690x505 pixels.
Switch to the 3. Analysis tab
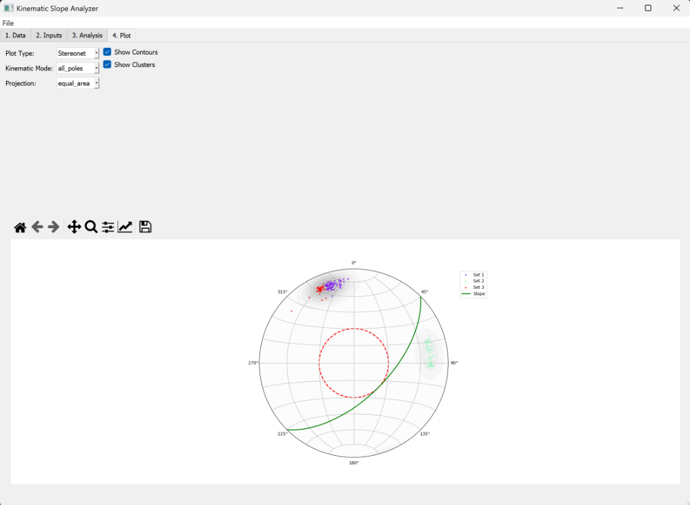click(87, 35)
